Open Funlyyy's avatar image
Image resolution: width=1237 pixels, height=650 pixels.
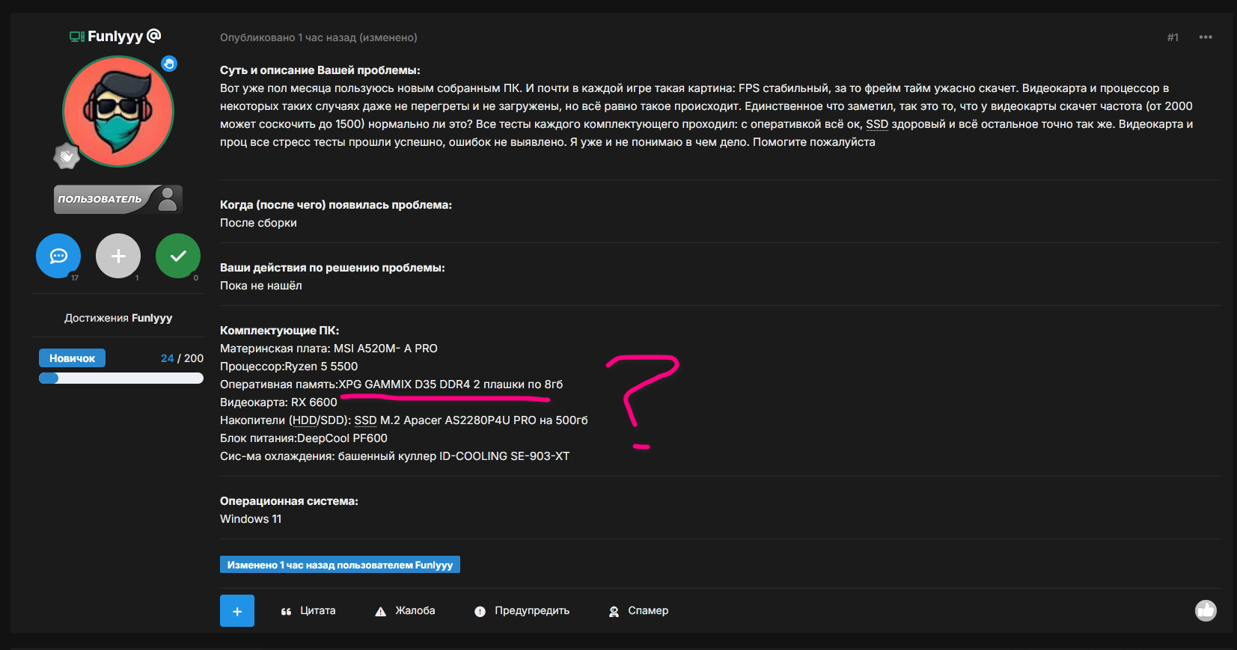[x=118, y=111]
